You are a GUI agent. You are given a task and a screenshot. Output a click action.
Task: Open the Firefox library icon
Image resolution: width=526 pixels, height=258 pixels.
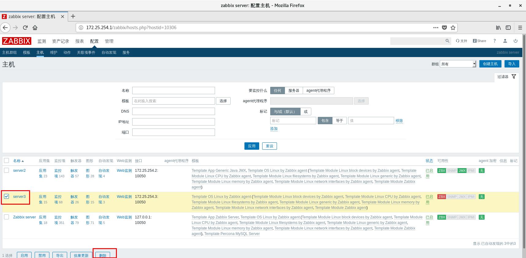(498, 28)
